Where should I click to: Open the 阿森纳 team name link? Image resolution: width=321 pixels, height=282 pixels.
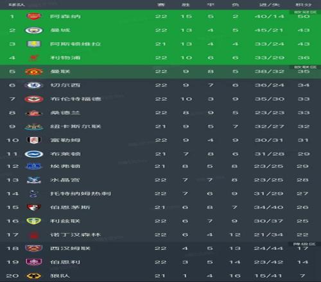pos(65,17)
